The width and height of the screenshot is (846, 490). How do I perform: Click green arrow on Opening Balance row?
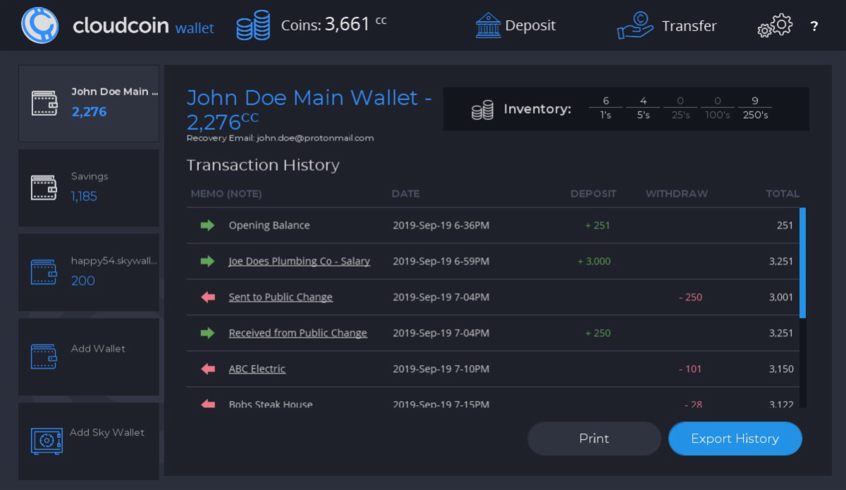[x=207, y=226]
